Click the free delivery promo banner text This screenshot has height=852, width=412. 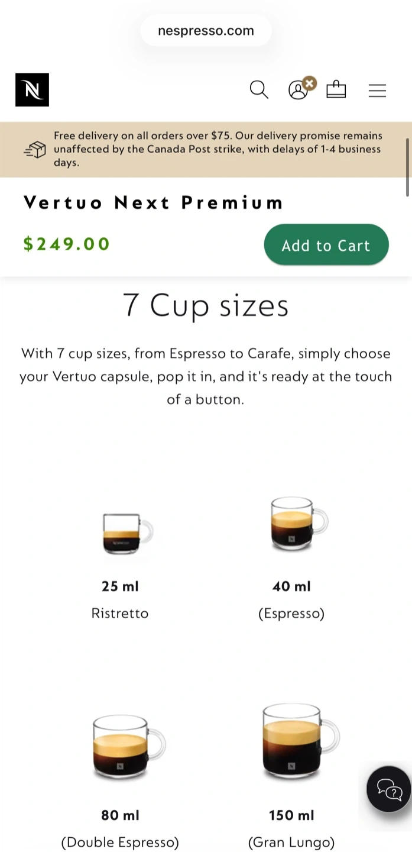tap(218, 149)
